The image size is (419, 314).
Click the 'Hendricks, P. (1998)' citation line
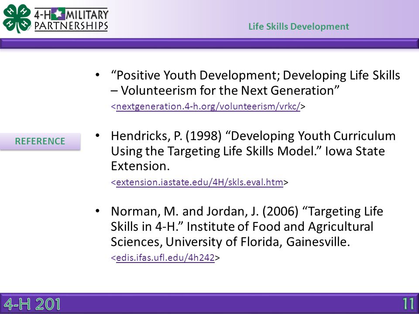pos(253,136)
